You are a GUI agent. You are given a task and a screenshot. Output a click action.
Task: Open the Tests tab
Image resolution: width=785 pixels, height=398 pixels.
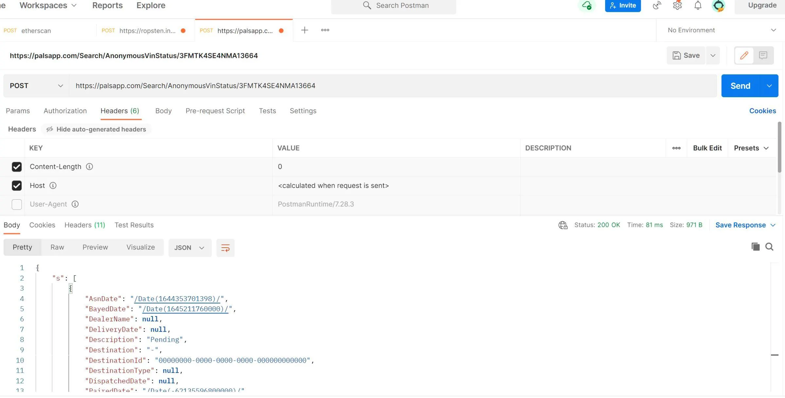tap(267, 111)
